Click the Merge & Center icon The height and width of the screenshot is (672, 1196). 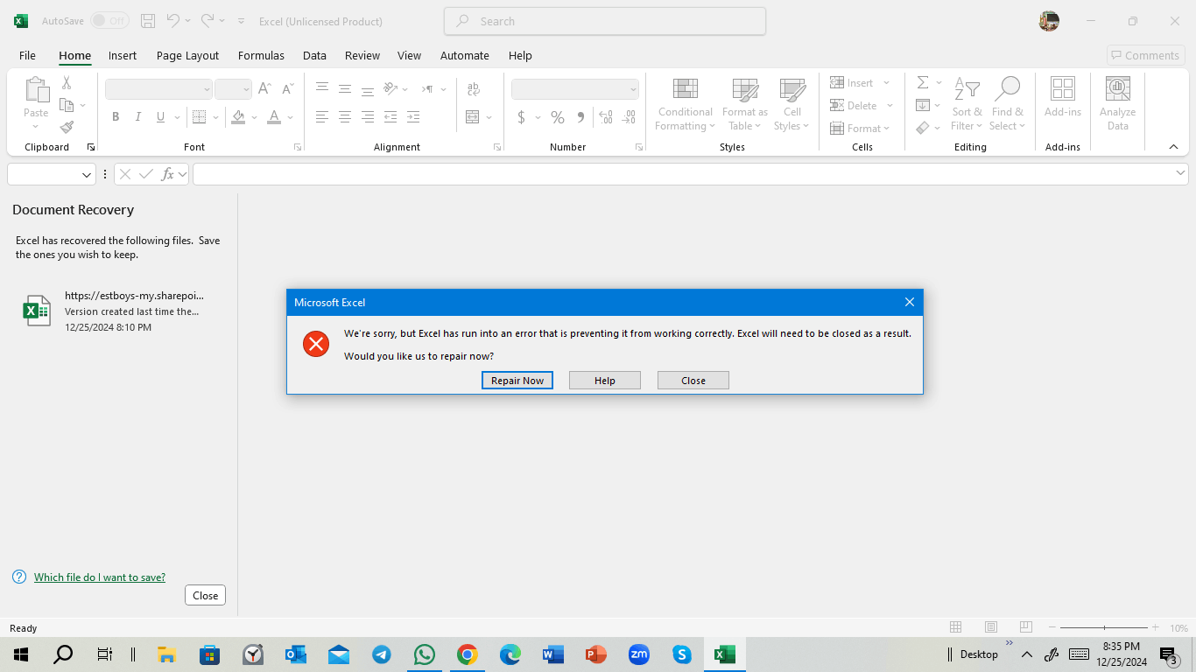pyautogui.click(x=473, y=117)
